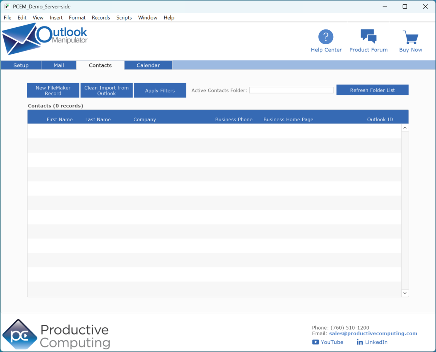Open the Insert menu

pyautogui.click(x=56, y=17)
